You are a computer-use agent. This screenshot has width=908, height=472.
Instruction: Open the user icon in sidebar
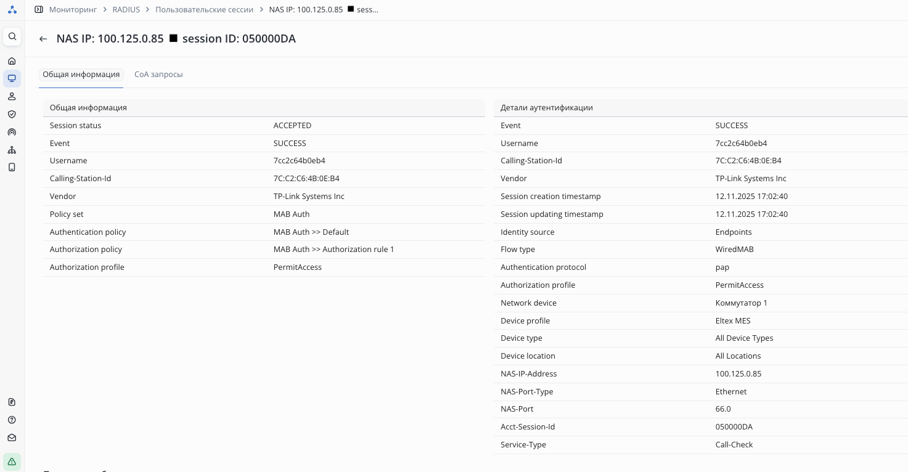click(x=12, y=96)
